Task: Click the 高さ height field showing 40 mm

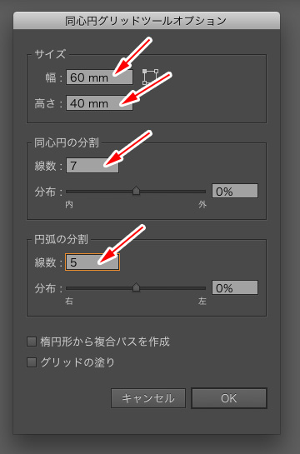Action: tap(100, 103)
